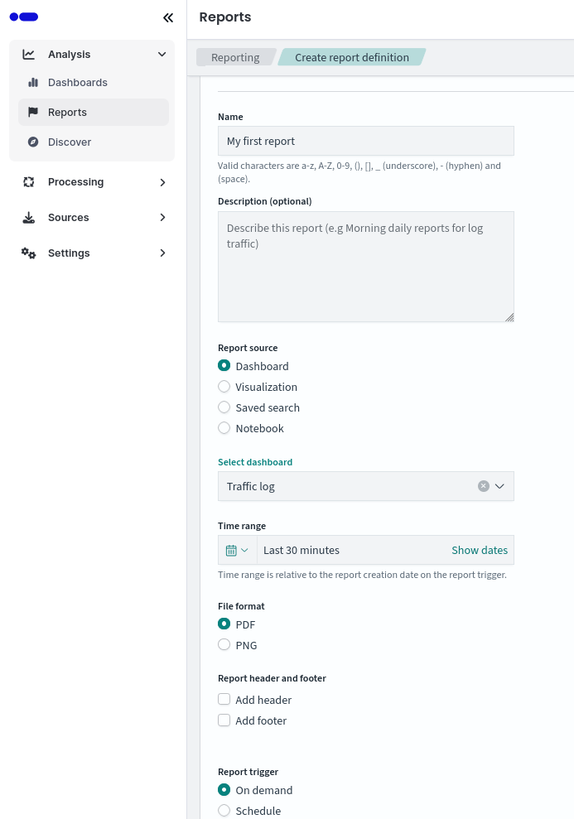Click the app logo in top-left corner
This screenshot has width=574, height=819.
[x=24, y=17]
